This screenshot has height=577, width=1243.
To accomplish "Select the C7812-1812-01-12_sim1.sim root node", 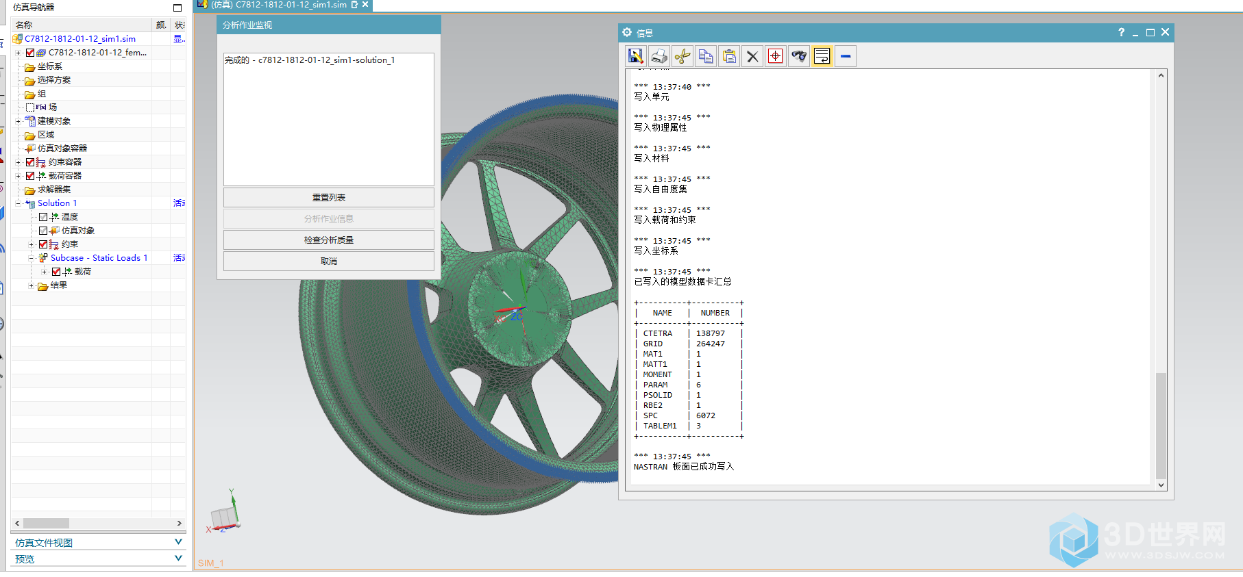I will [80, 39].
